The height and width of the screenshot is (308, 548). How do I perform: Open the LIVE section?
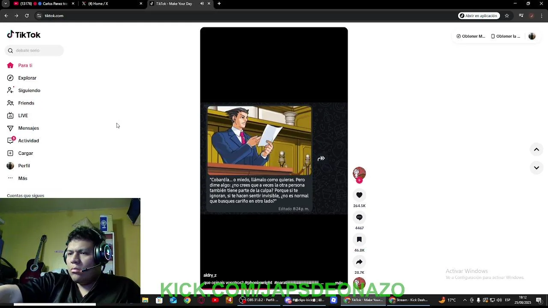18,115
